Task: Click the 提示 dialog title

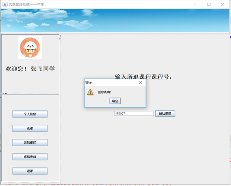Action: pyautogui.click(x=89, y=83)
